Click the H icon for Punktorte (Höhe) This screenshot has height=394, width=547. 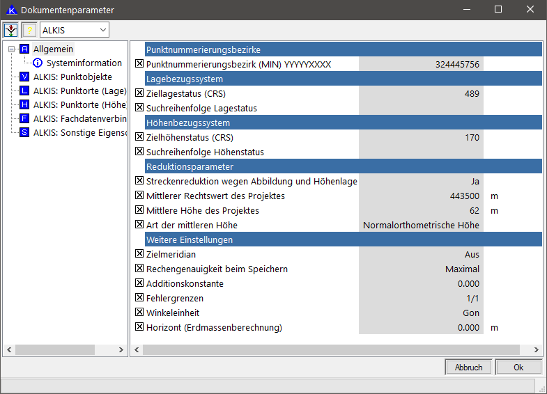click(x=25, y=104)
